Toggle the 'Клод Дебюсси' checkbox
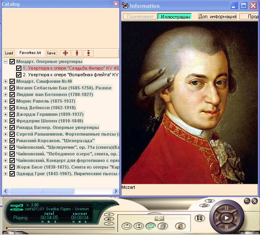The width and height of the screenshot is (260, 235). click(12, 108)
